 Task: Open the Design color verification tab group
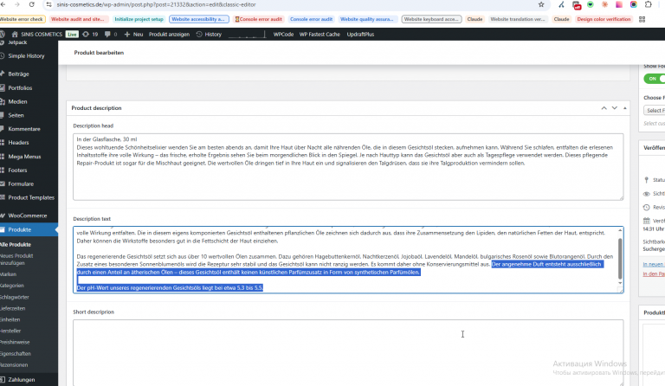pyautogui.click(x=604, y=19)
